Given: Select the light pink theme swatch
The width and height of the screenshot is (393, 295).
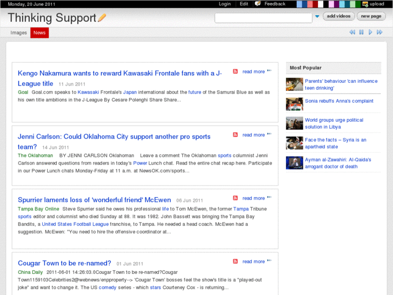Looking at the screenshot, I should coord(331,4).
